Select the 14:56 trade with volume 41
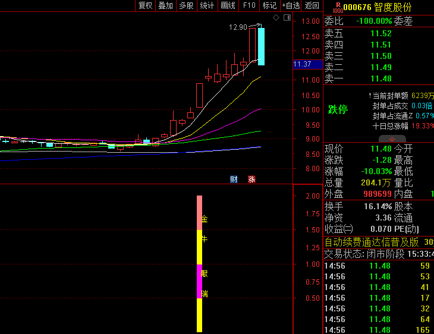 pos(379,287)
